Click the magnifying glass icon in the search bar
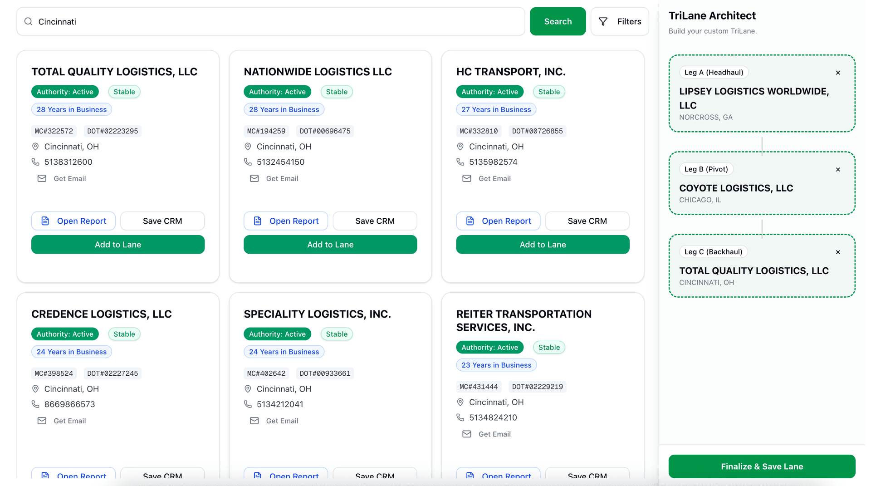 coord(28,21)
